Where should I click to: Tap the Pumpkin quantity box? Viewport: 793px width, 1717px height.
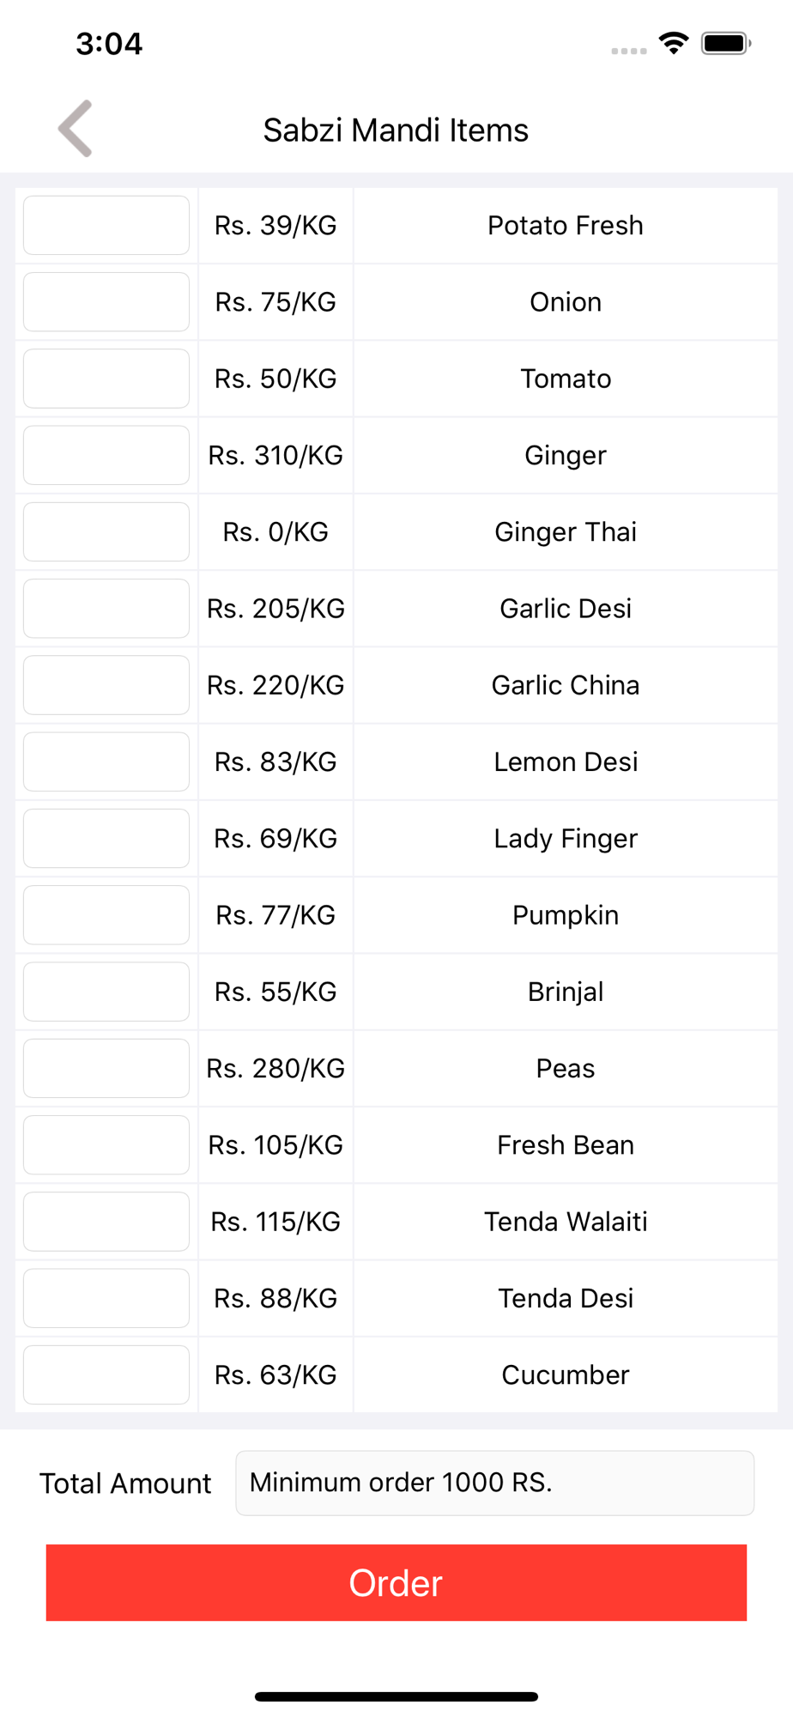pos(106,915)
